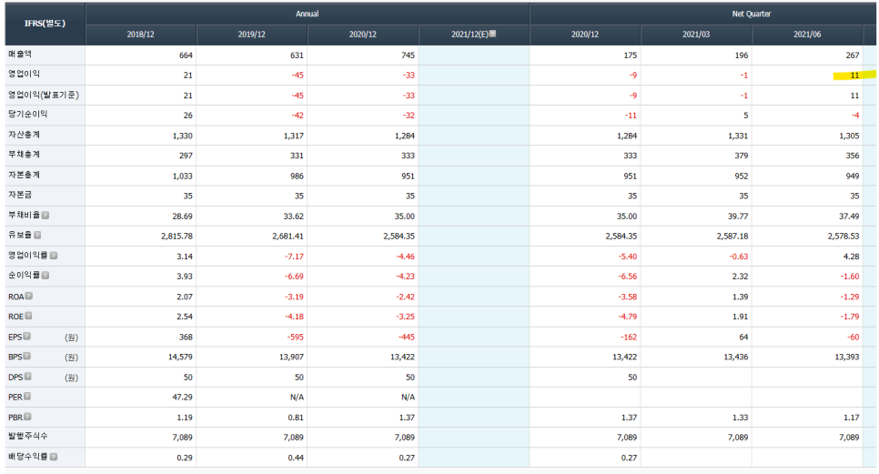Select the 영업이익(발표기준) row label
This screenshot has height=474, width=879.
pyautogui.click(x=43, y=95)
